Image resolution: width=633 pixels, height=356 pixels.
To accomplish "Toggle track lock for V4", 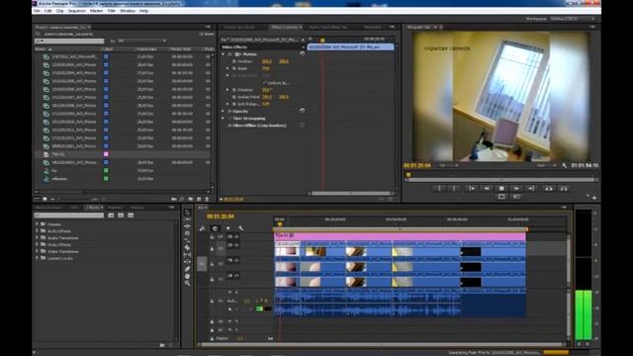I will tap(212, 237).
